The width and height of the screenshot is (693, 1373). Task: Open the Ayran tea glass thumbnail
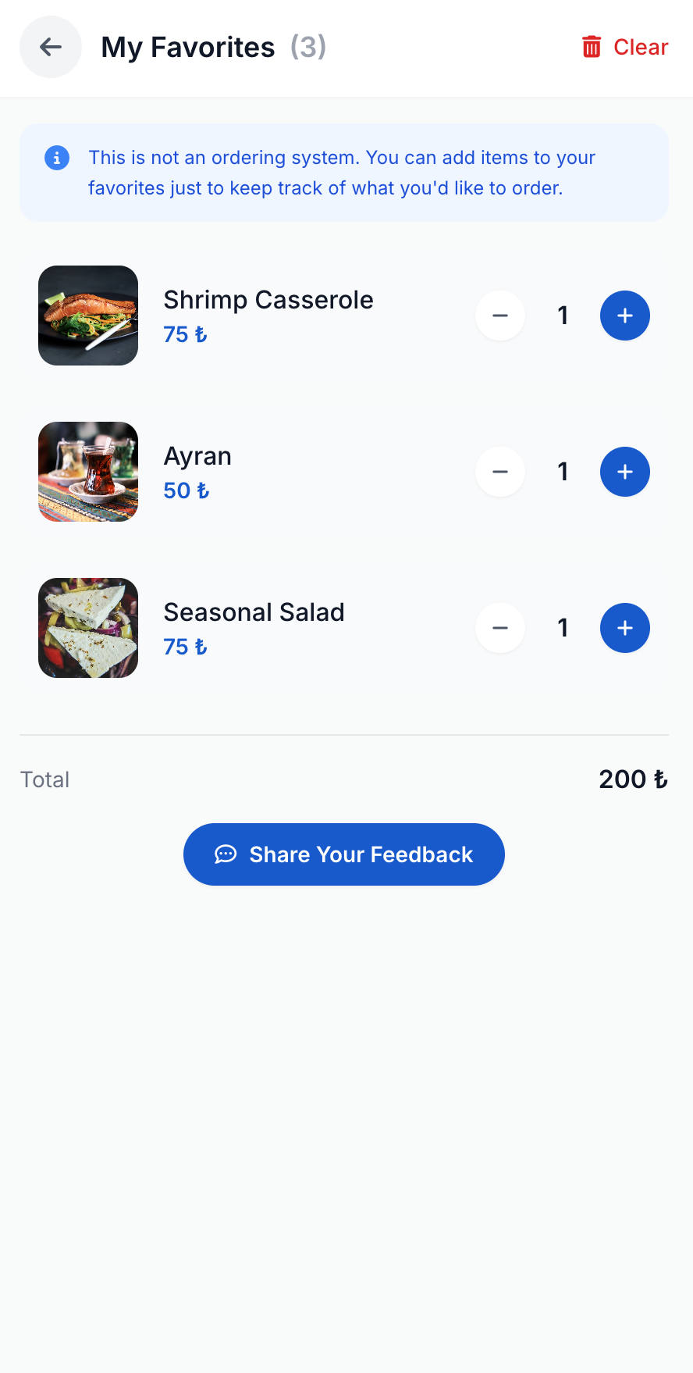tap(88, 472)
